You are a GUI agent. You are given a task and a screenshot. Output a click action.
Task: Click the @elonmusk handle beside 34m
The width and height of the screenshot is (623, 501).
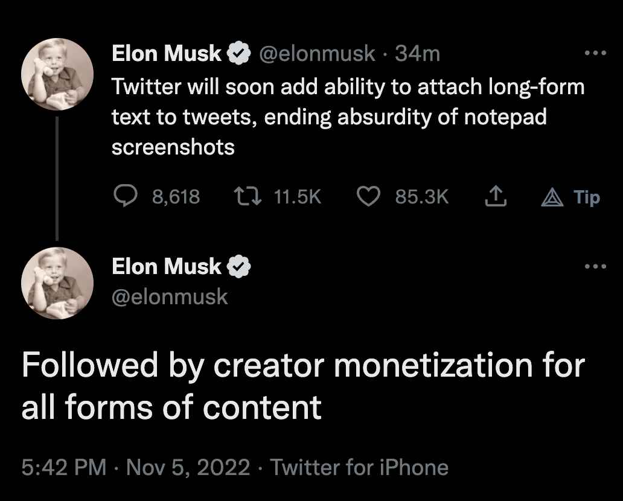click(317, 54)
